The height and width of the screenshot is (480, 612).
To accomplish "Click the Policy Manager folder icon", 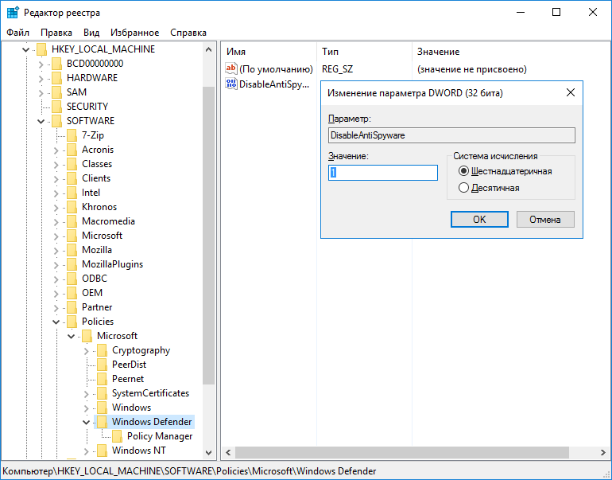I will tap(116, 436).
